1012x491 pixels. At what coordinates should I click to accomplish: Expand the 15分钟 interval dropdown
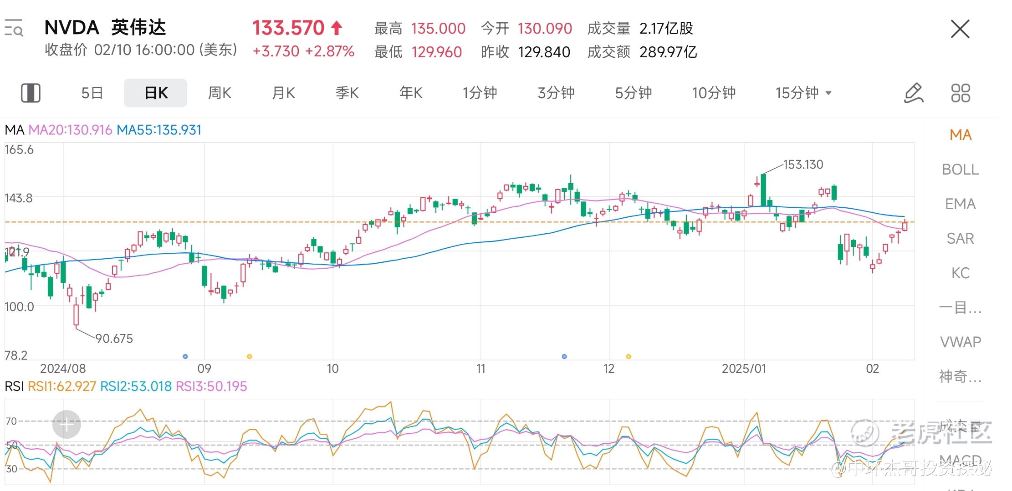pyautogui.click(x=803, y=93)
